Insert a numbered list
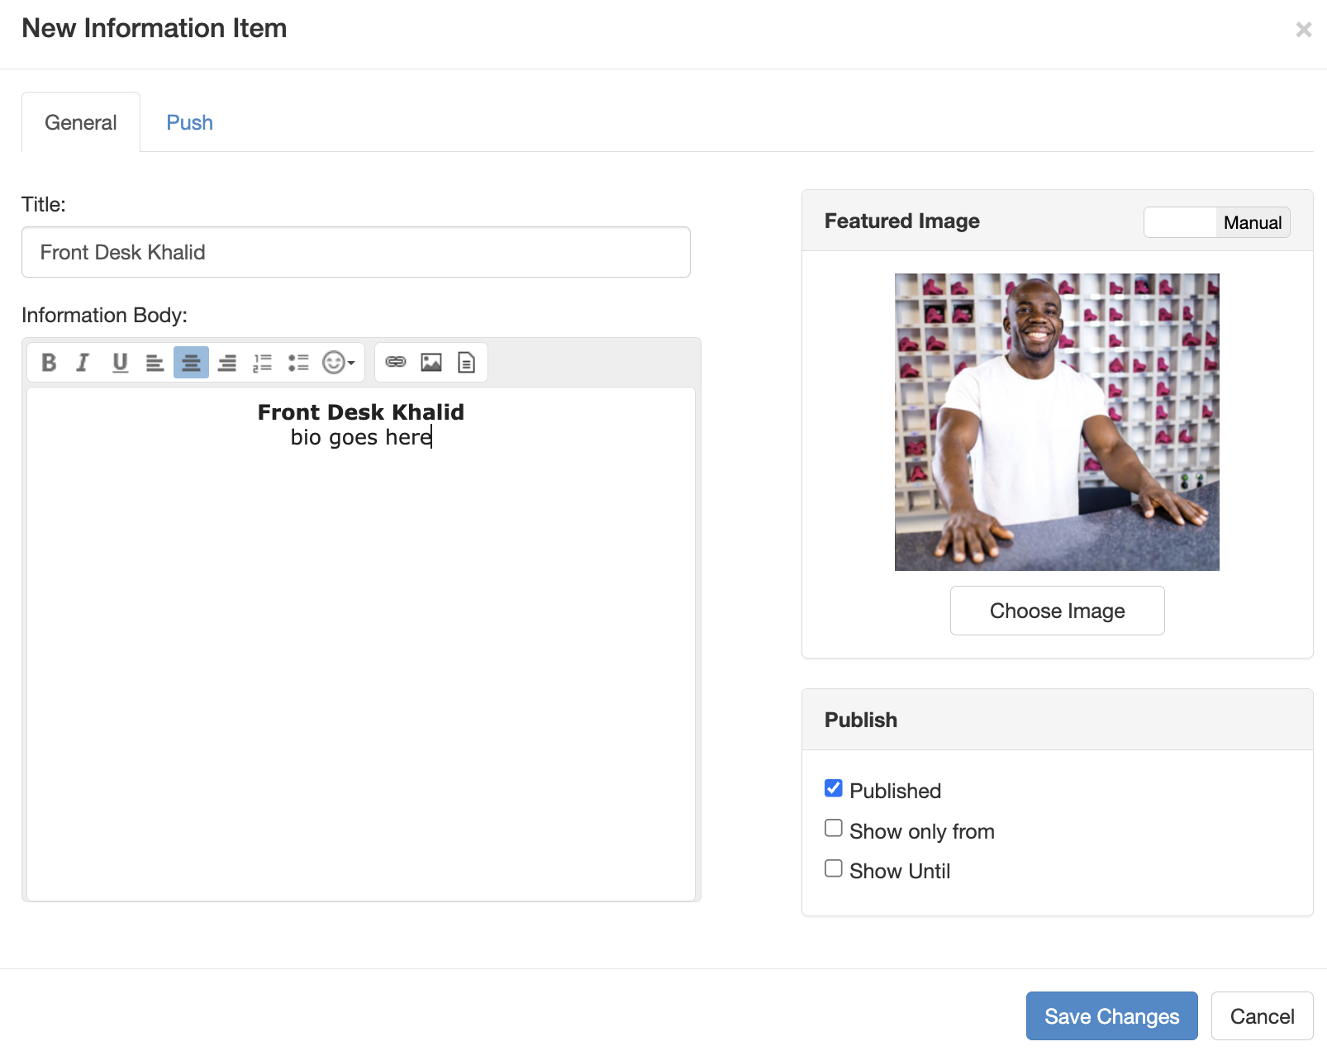 click(x=262, y=363)
